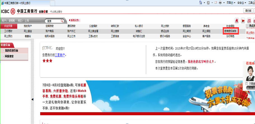Viewport: 255px width, 124px height.
Task: Click the red home icon in ICBC toolbar
Action: coord(237,20)
